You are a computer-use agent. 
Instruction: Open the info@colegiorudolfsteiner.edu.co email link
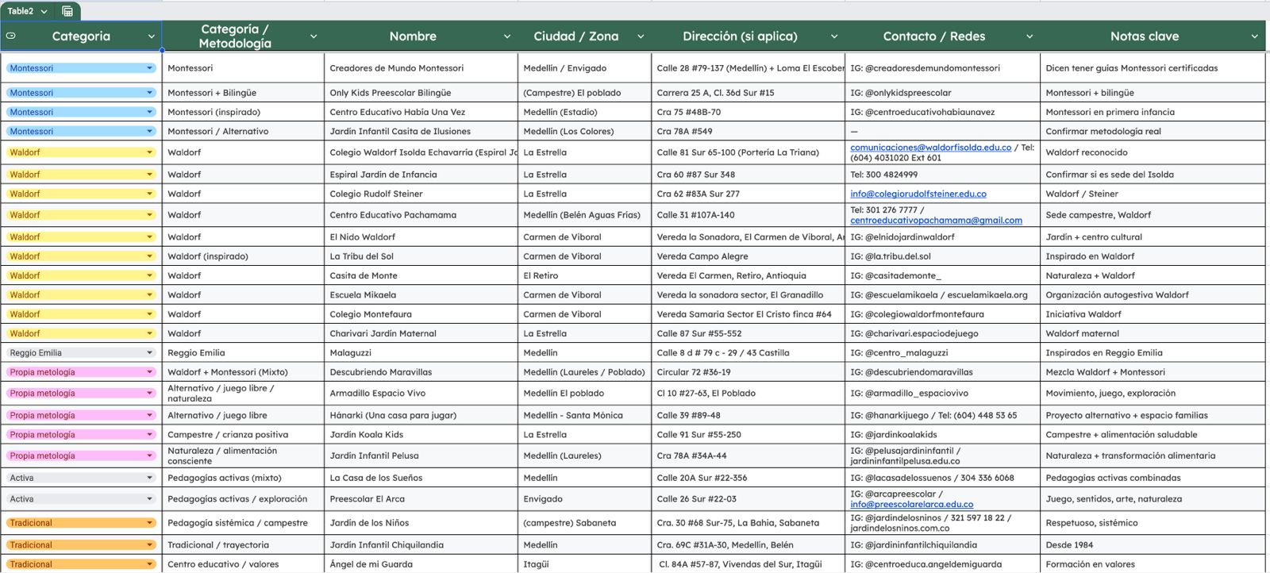pos(918,194)
